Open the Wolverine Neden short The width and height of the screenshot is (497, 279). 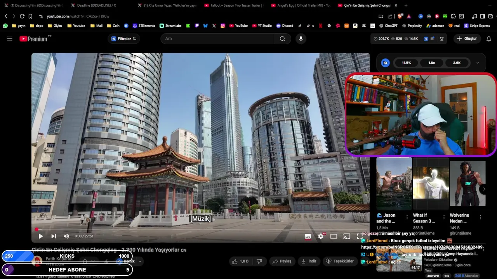click(x=467, y=183)
